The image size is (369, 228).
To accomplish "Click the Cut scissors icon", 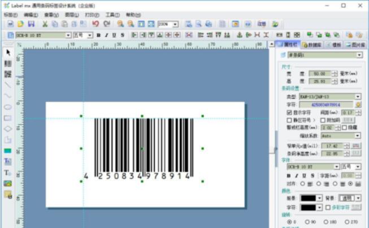I will tap(45, 24).
